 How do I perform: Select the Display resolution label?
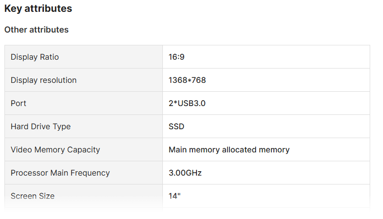(x=43, y=80)
